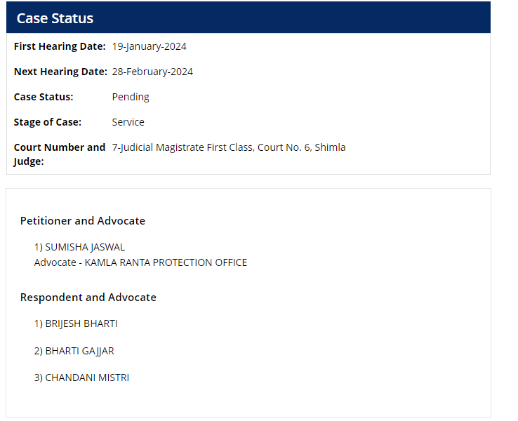518x421 pixels.
Task: Click the 28-February-2024 hearing date
Action: pyautogui.click(x=152, y=72)
